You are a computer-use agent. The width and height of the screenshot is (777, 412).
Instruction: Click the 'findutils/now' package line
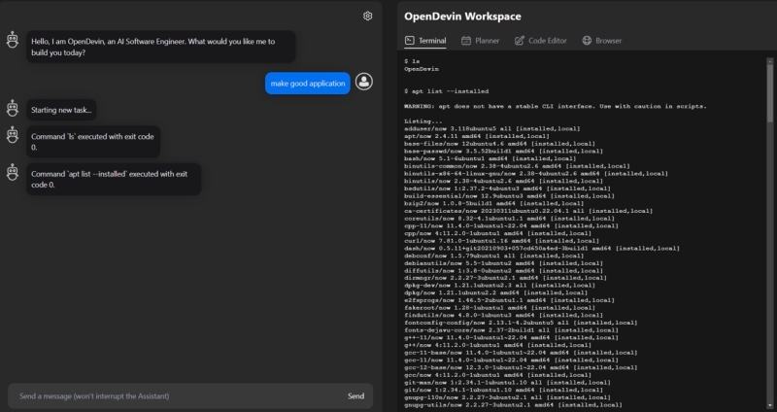(504, 315)
